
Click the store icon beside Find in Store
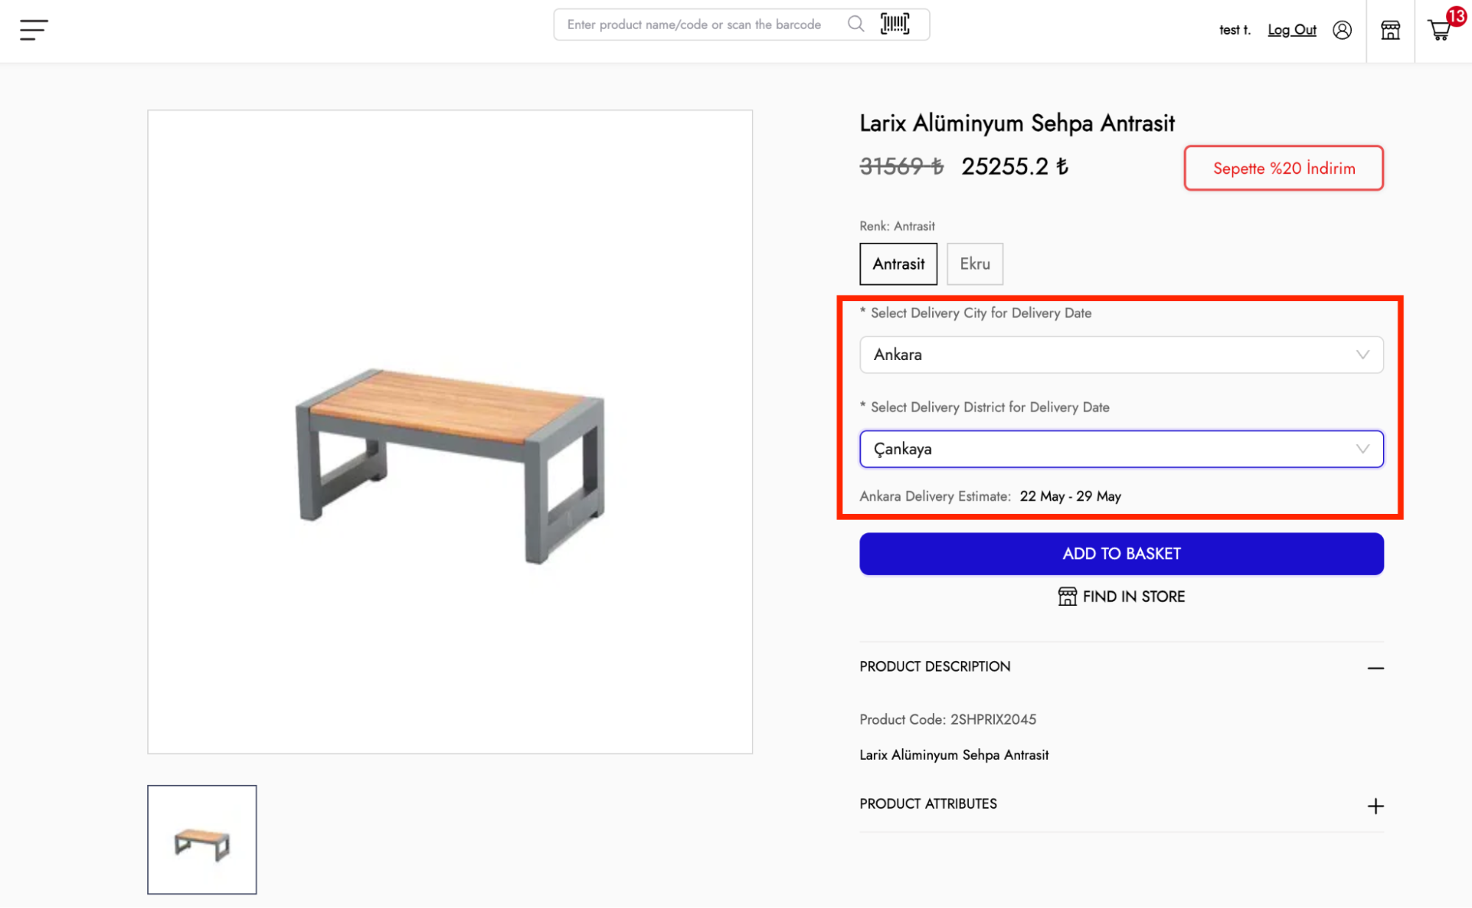(1067, 596)
